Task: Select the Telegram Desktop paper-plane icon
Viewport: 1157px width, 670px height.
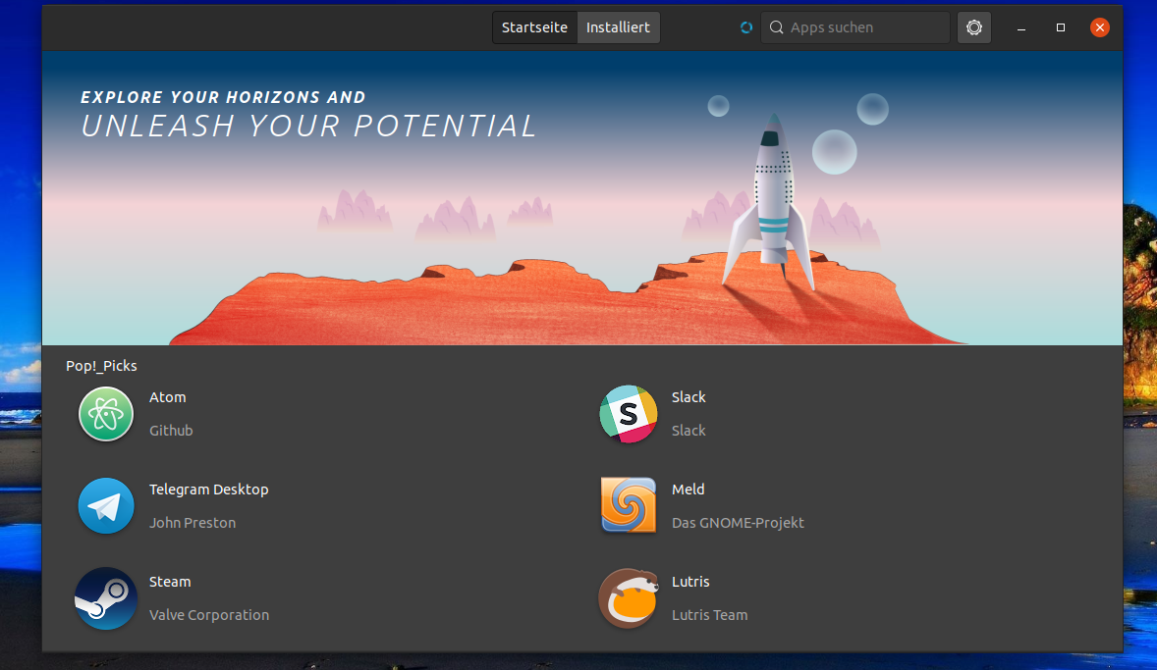Action: (x=106, y=506)
